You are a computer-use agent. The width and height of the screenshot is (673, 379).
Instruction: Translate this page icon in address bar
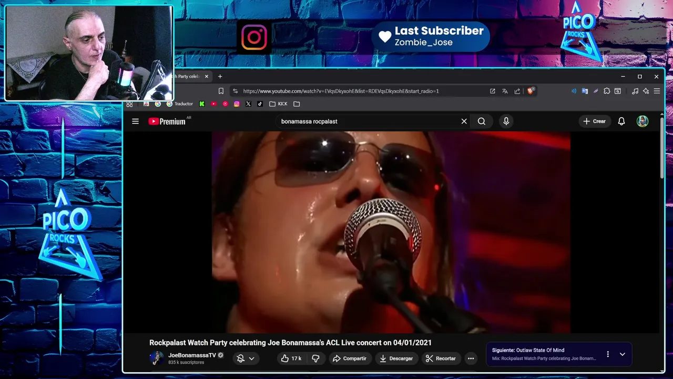(505, 91)
